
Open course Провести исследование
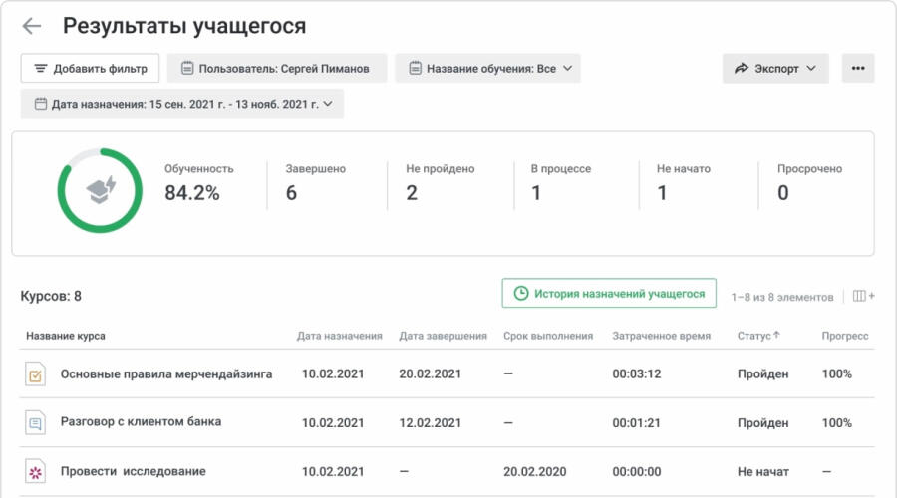click(134, 471)
